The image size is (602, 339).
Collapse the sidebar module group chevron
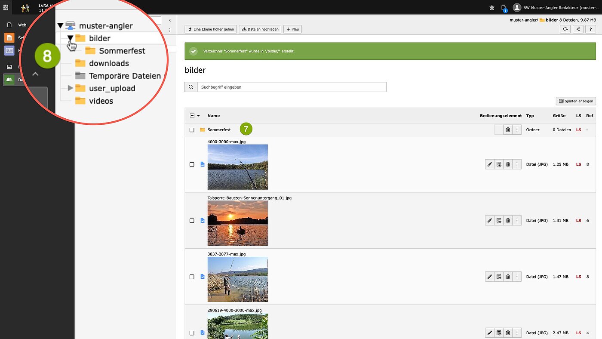35,74
